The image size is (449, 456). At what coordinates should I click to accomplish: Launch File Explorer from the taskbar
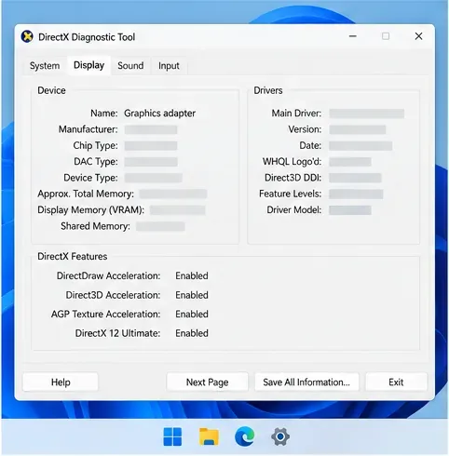point(209,436)
